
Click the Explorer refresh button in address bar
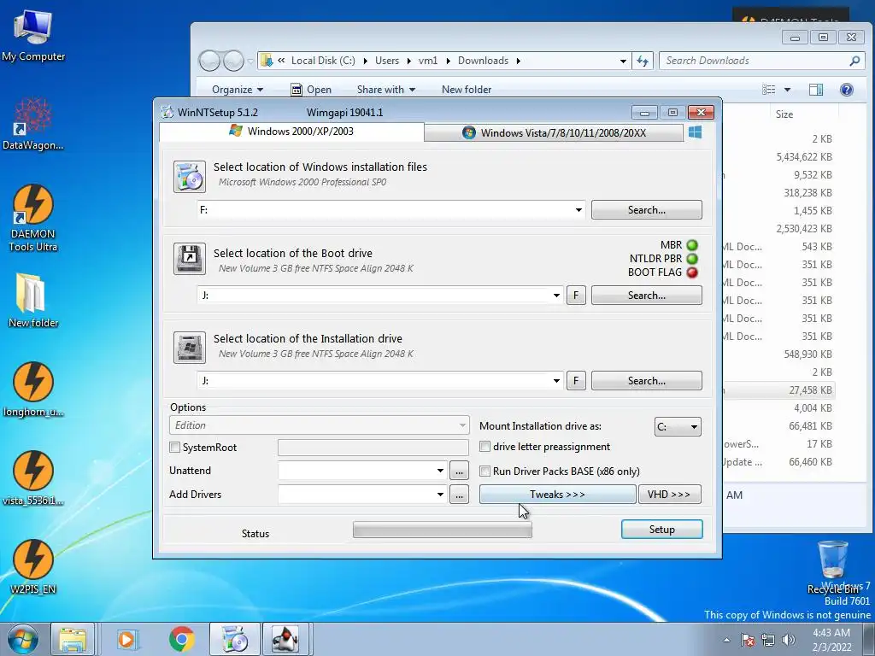[643, 61]
